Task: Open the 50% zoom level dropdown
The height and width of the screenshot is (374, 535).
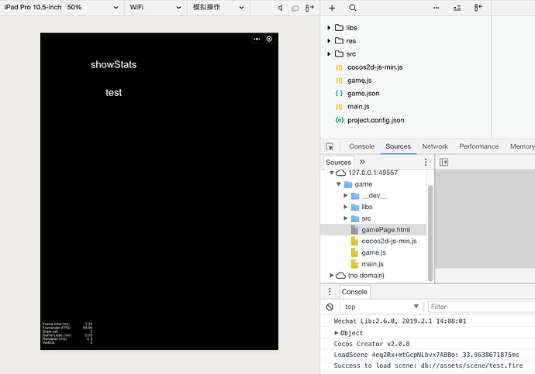Action: coord(92,8)
